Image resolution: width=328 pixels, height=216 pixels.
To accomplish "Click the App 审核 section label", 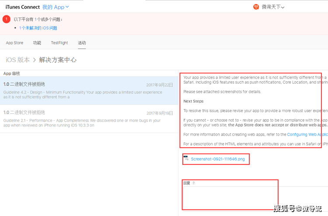I will (x=11, y=73).
